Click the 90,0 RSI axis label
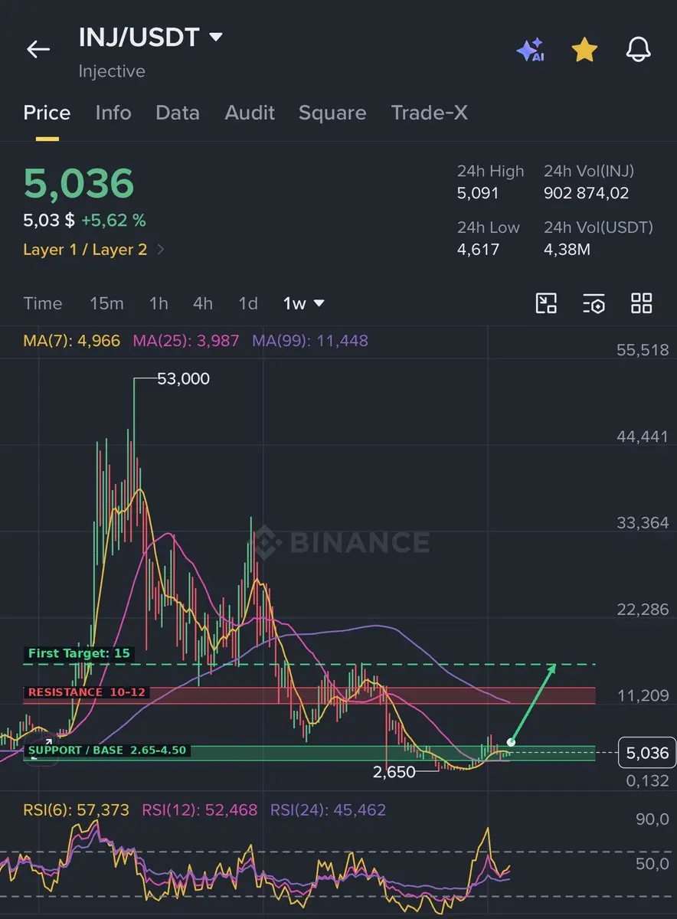 pos(652,819)
